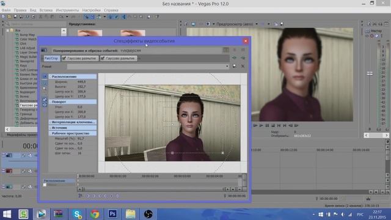Viewport: 391px width, 220px height.
Task: Toggle Size About Center in Pan/Crop sidebar
Action: click(x=45, y=105)
